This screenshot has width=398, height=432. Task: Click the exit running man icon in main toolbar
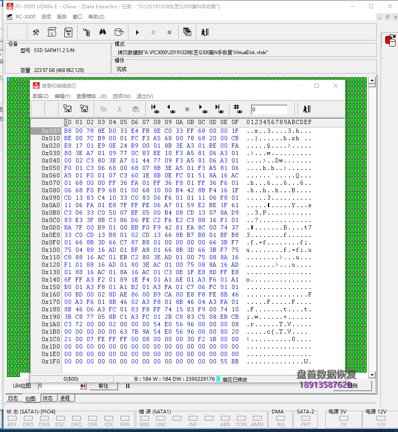coord(205,32)
